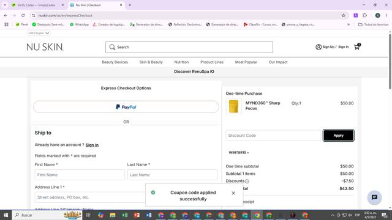Click the taskbar clock and date
Image resolution: width=392 pixels, height=220 pixels.
pos(370,215)
